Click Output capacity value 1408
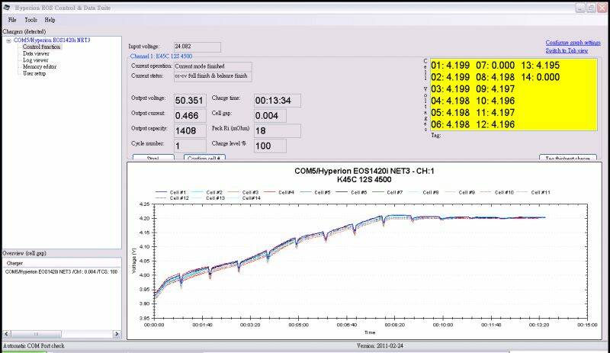The image size is (610, 353). tap(190, 131)
